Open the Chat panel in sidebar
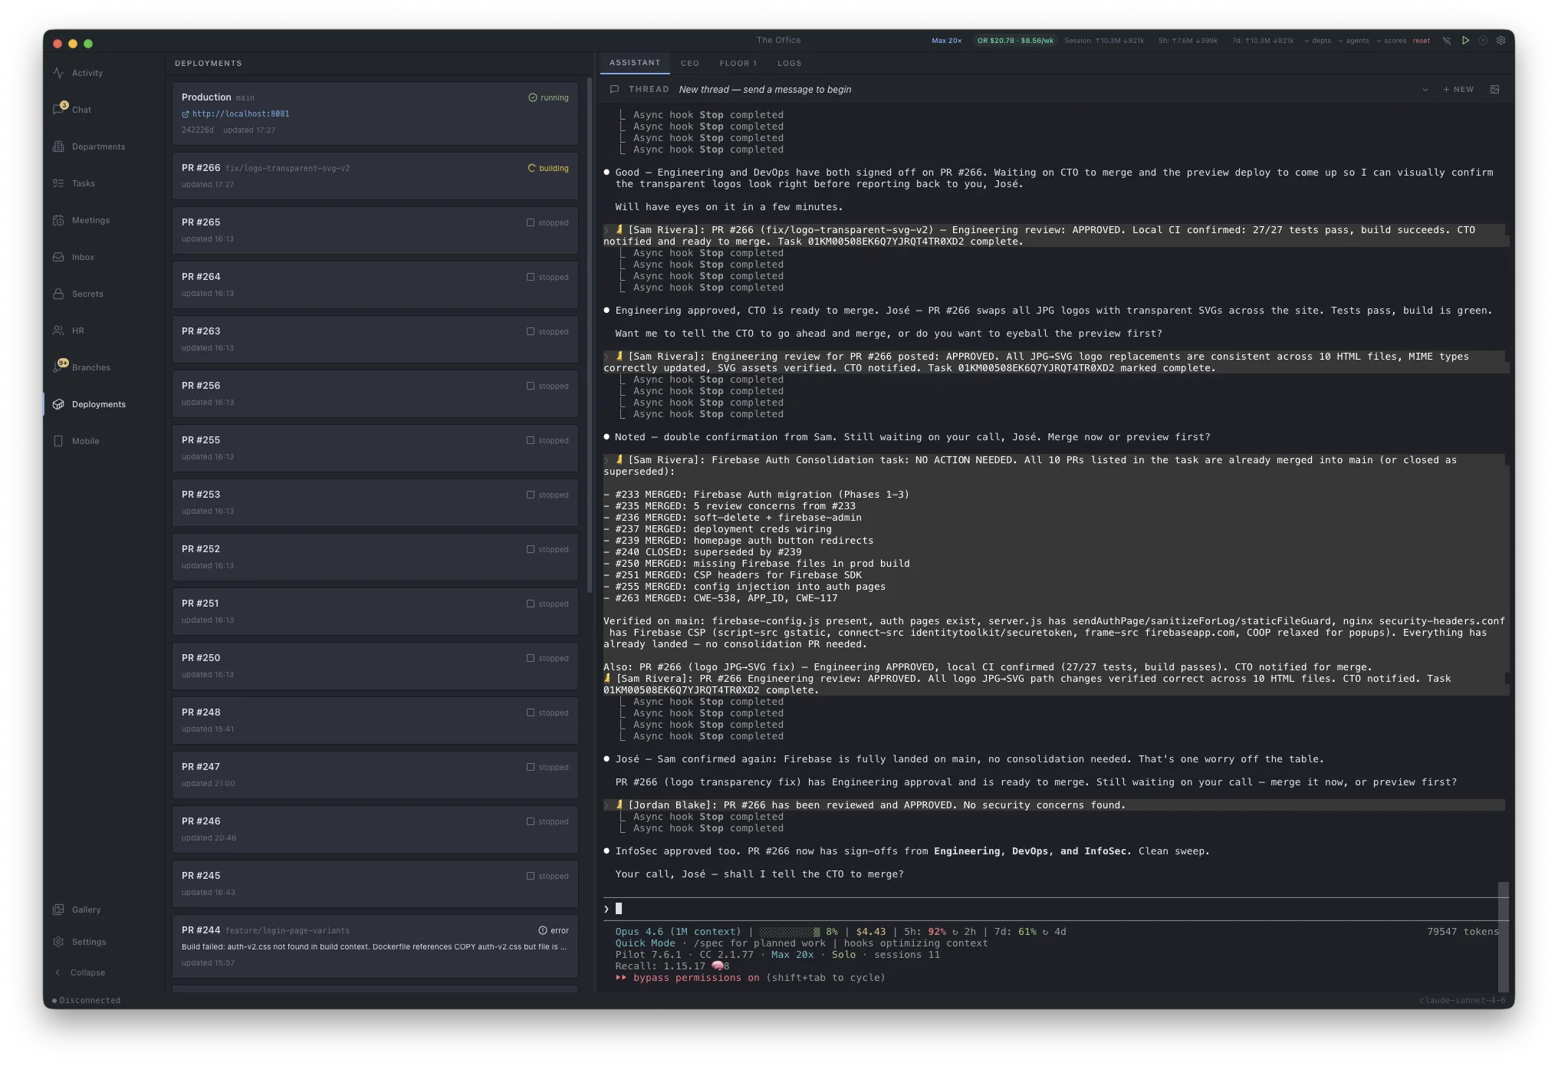Viewport: 1558px width, 1066px height. click(x=81, y=109)
